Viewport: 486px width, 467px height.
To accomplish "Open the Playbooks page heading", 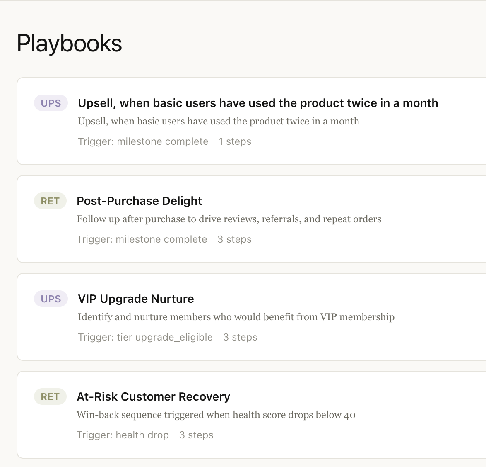I will tap(69, 43).
